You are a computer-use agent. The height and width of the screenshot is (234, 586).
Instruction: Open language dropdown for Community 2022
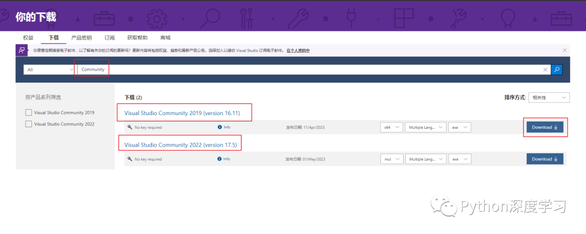(x=426, y=159)
